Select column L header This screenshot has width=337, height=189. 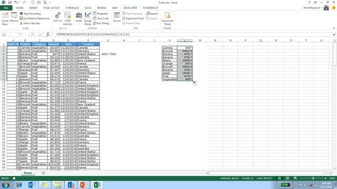coord(185,40)
